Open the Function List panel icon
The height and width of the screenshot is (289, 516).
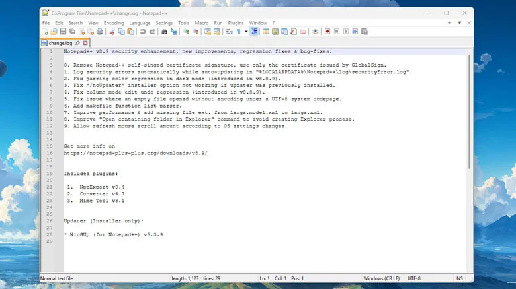(x=294, y=32)
